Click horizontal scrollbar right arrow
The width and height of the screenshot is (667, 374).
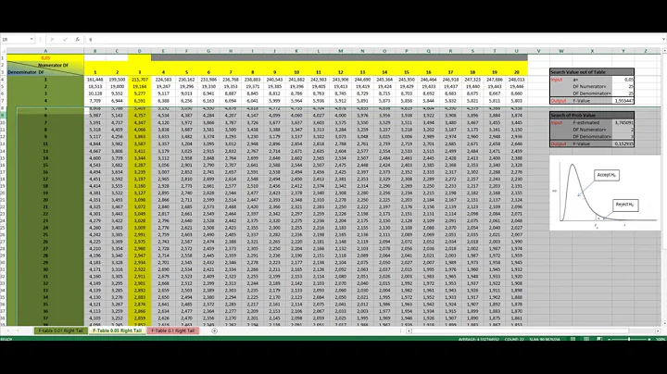(x=658, y=330)
